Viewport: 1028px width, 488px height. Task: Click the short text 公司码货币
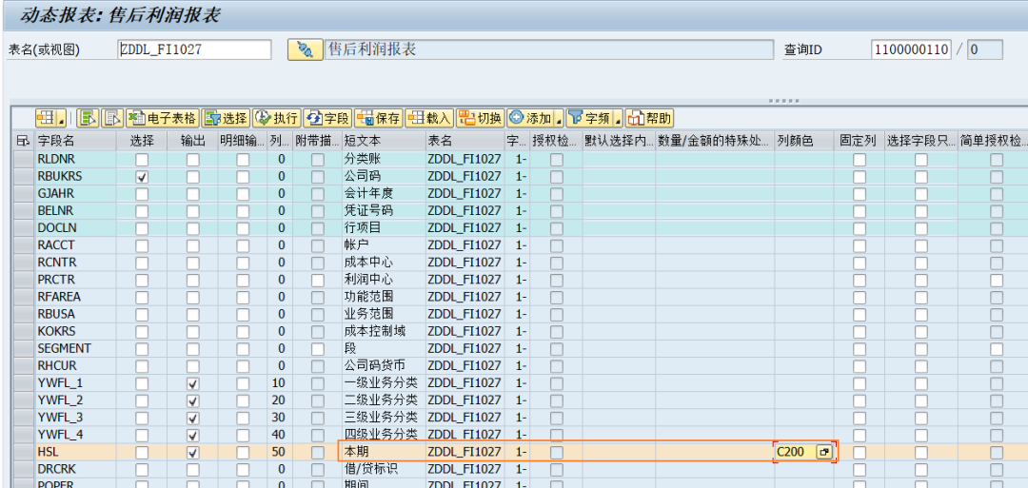(x=374, y=365)
